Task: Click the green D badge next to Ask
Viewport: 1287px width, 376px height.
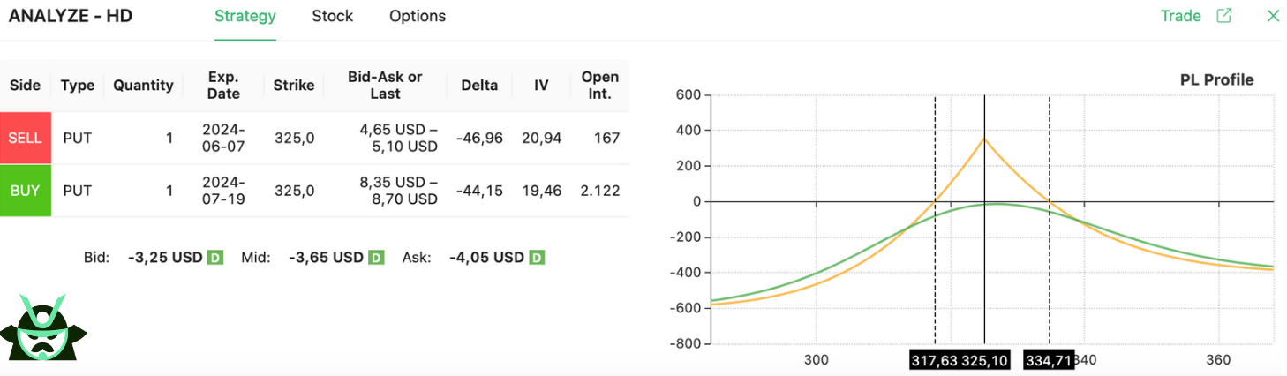Action: pyautogui.click(x=537, y=258)
